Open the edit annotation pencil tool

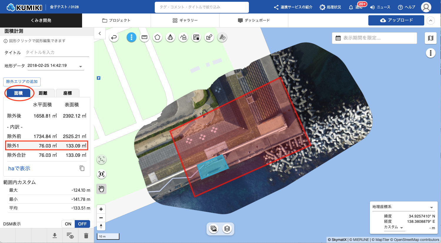209,38
